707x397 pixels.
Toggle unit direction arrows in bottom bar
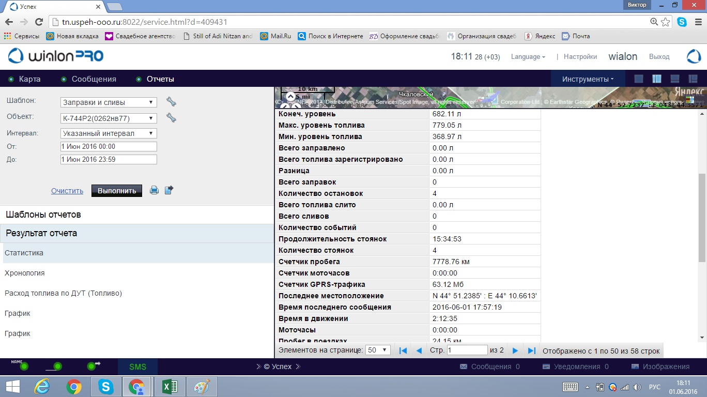point(92,367)
